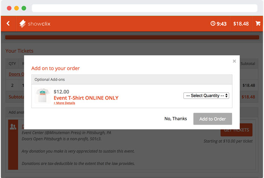Close the add-on dialog with X

tap(234, 61)
